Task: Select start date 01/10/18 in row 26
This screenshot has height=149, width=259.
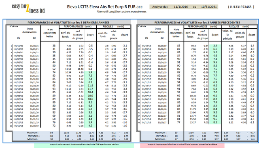Action: [x=146, y=46]
